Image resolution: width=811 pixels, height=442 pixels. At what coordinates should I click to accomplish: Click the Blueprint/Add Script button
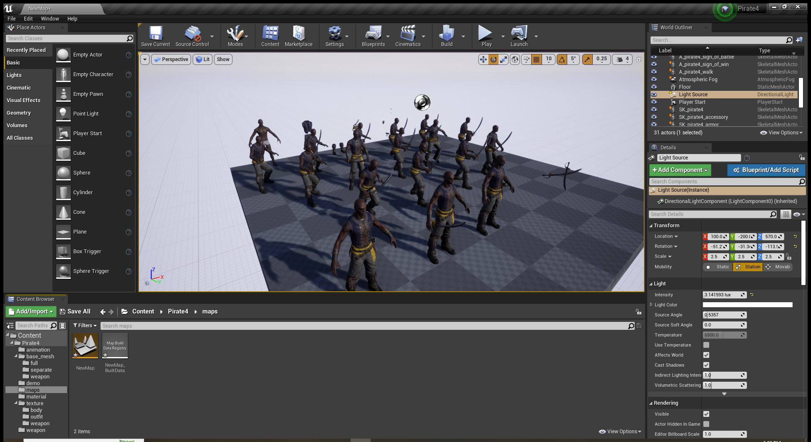pyautogui.click(x=766, y=170)
